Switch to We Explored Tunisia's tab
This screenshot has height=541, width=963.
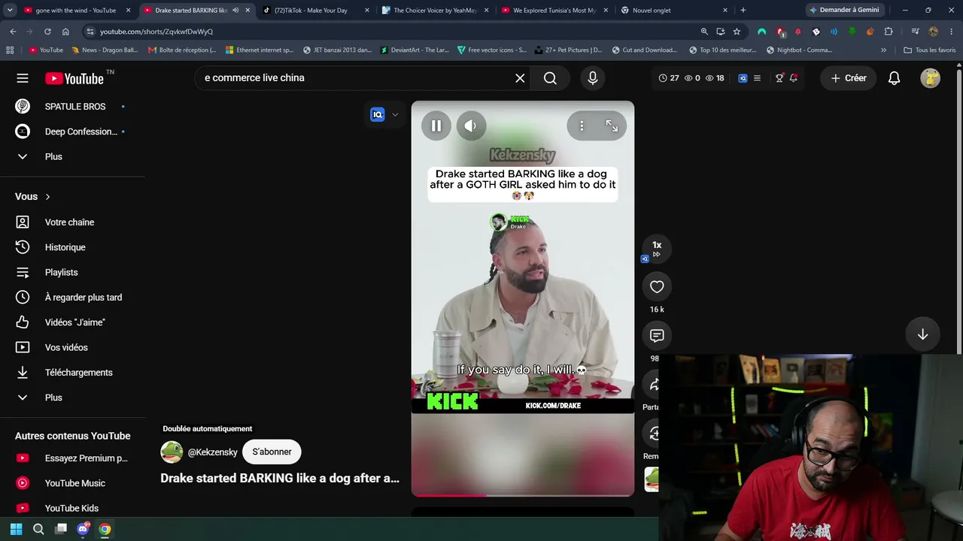coord(555,11)
